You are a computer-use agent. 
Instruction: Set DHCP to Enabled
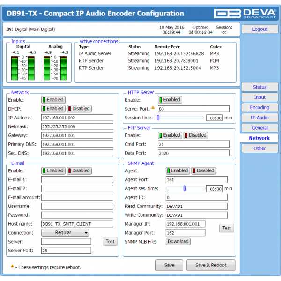point(53,109)
